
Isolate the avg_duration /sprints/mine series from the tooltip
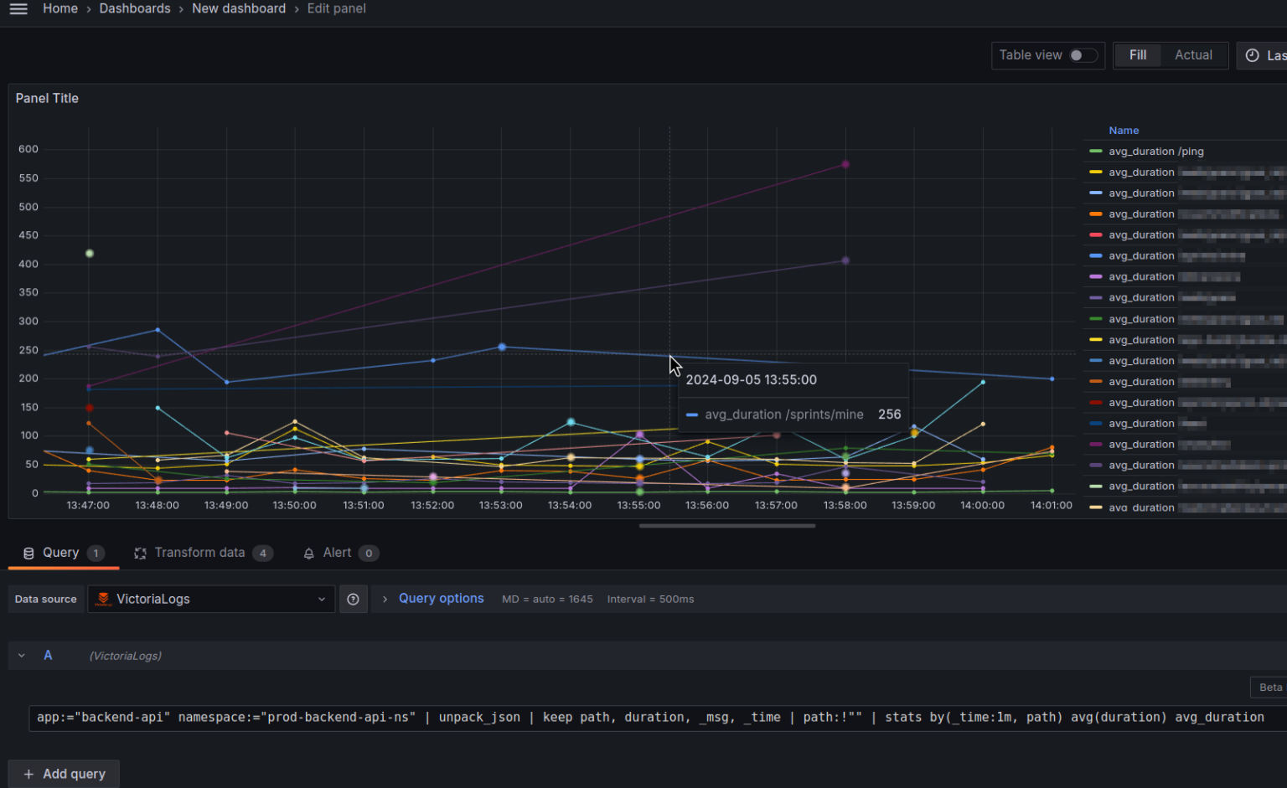pos(784,414)
